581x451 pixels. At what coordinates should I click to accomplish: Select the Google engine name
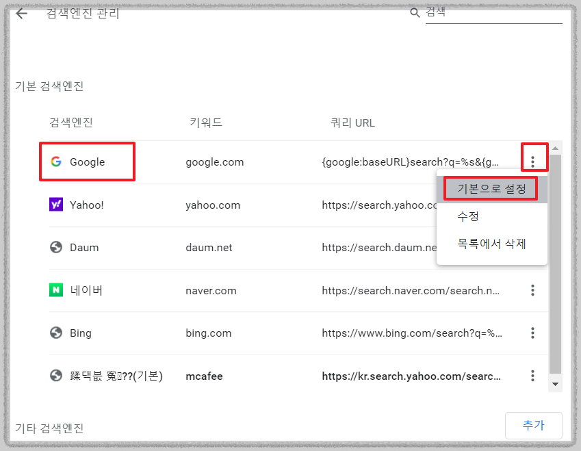click(88, 162)
